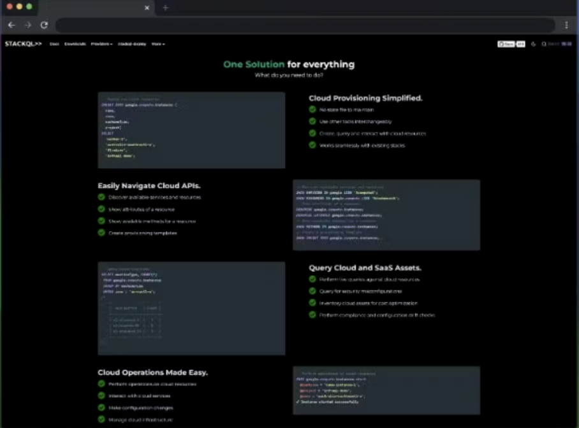Click the GitHub Stars button
Viewport: 579px width, 428px height.
[506, 44]
